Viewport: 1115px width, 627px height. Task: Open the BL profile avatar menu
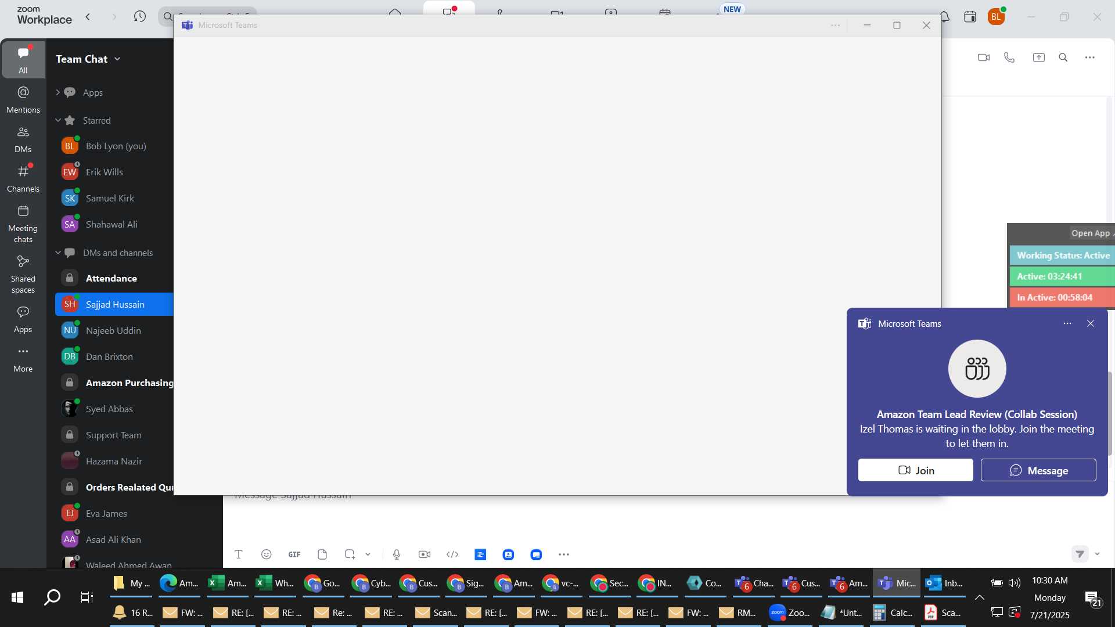click(997, 17)
